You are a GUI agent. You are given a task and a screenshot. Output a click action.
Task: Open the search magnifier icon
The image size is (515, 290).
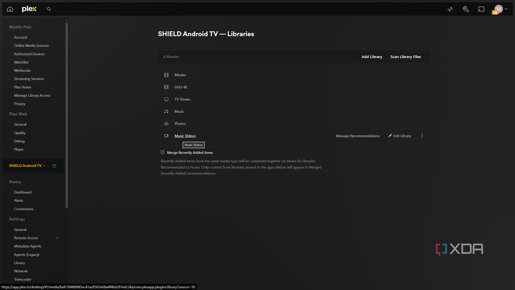coord(49,9)
